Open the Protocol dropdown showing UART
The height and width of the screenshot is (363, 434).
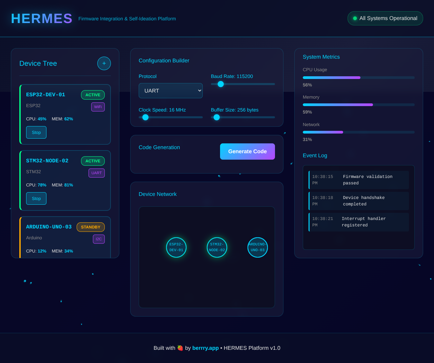171,90
